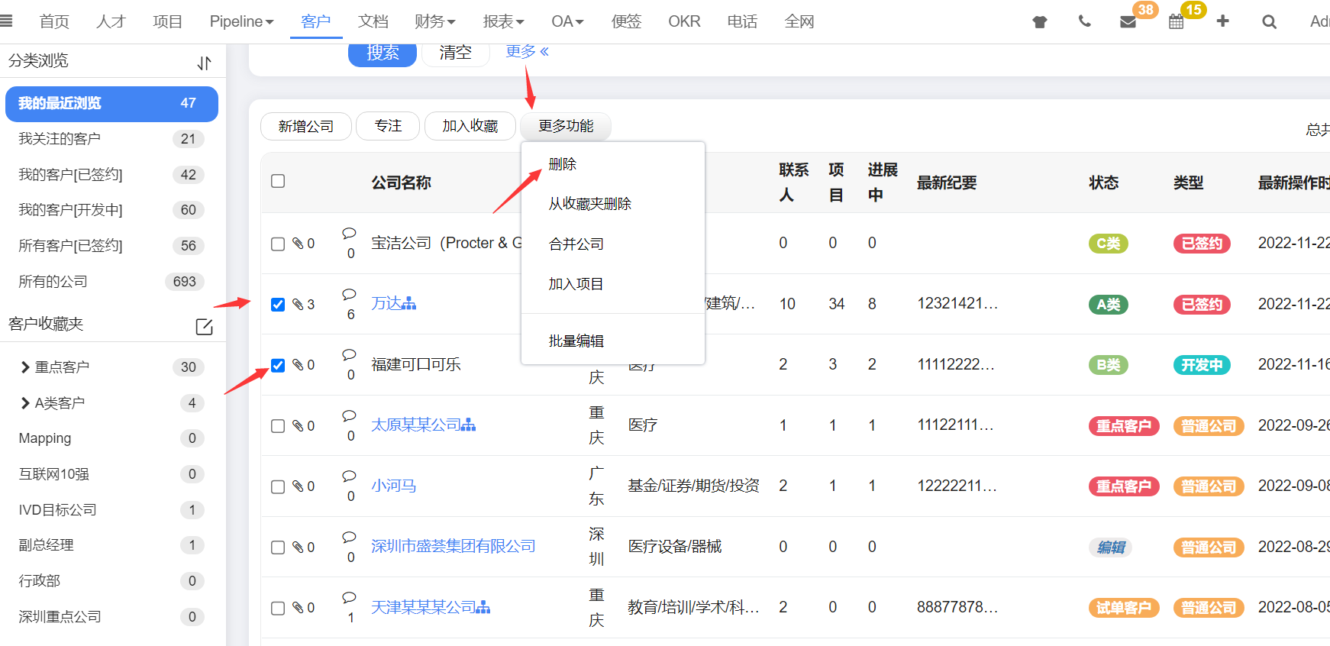The image size is (1330, 646).
Task: Click the 清空 button
Action: tap(456, 53)
